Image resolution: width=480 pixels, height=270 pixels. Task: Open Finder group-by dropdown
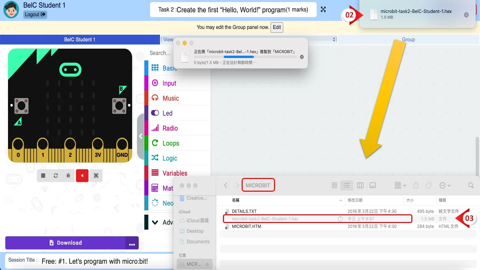click(400, 185)
